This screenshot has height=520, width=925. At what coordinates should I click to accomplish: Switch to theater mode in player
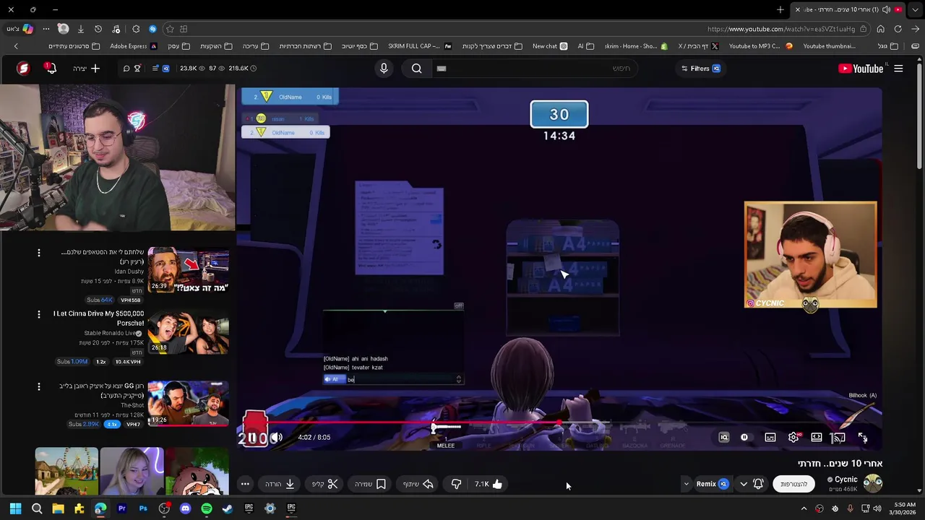click(817, 437)
